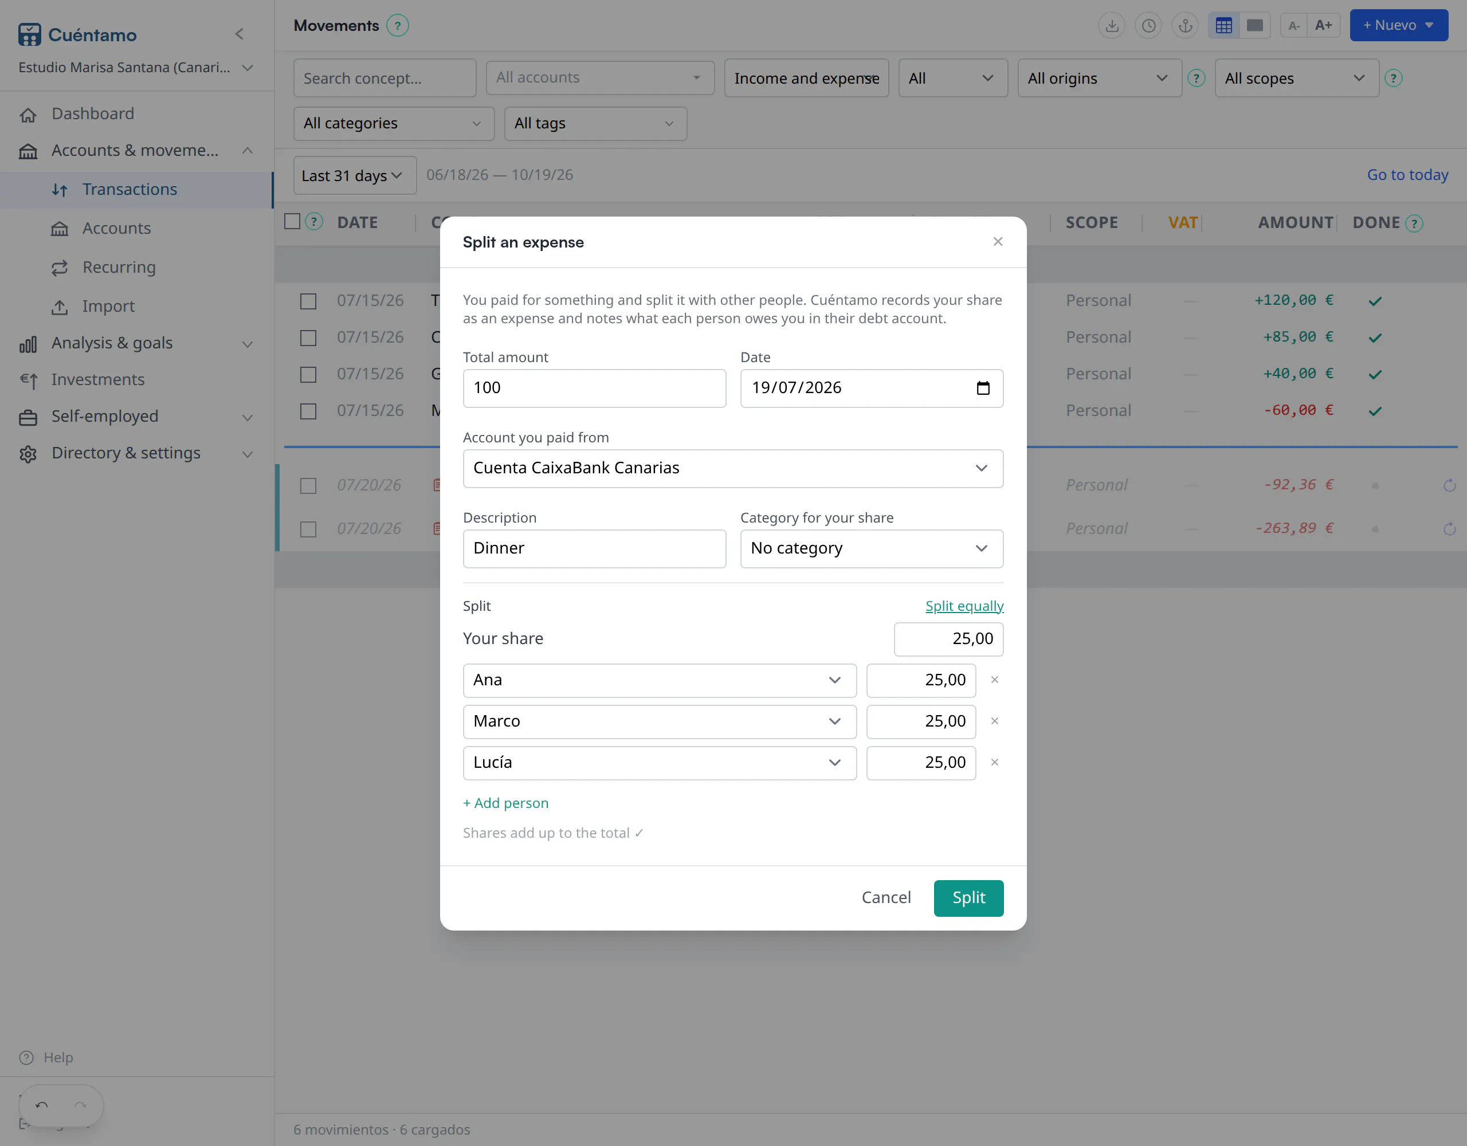The image size is (1467, 1146).
Task: Toggle done checkmark on +120,00 € row
Action: coord(1375,301)
